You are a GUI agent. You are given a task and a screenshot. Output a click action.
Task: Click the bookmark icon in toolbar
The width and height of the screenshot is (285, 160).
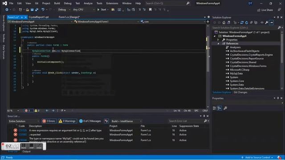pyautogui.click(x=151, y=10)
